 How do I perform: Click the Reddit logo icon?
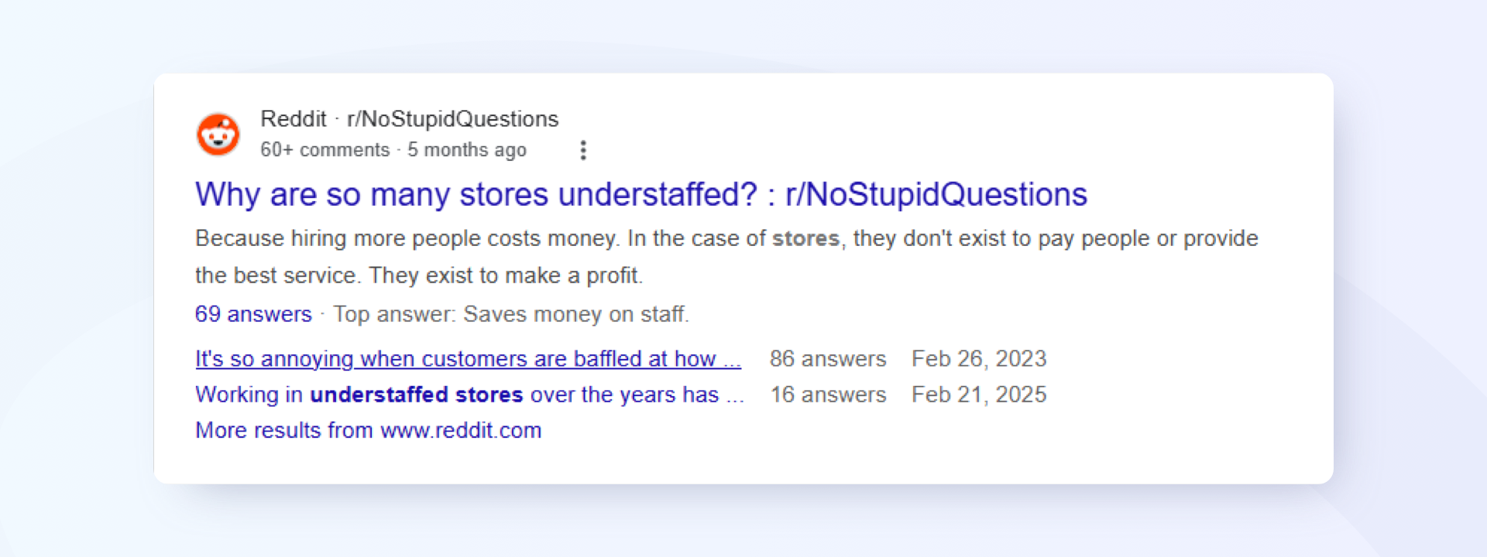(x=218, y=135)
